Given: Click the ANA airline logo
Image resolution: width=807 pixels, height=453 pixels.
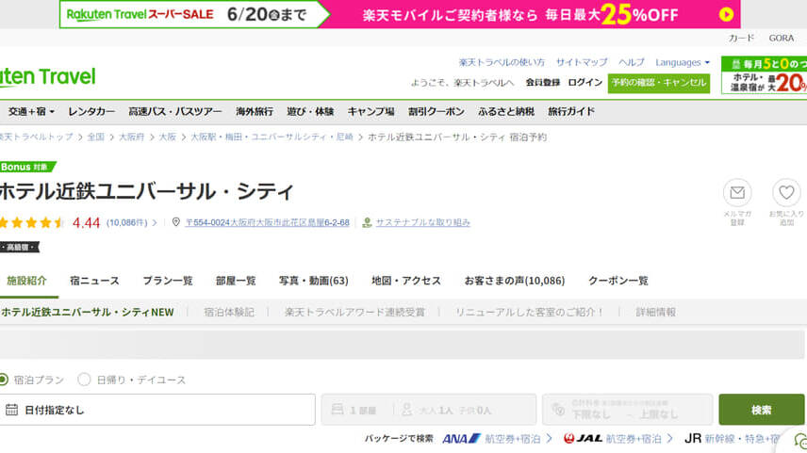Looking at the screenshot, I should point(461,439).
